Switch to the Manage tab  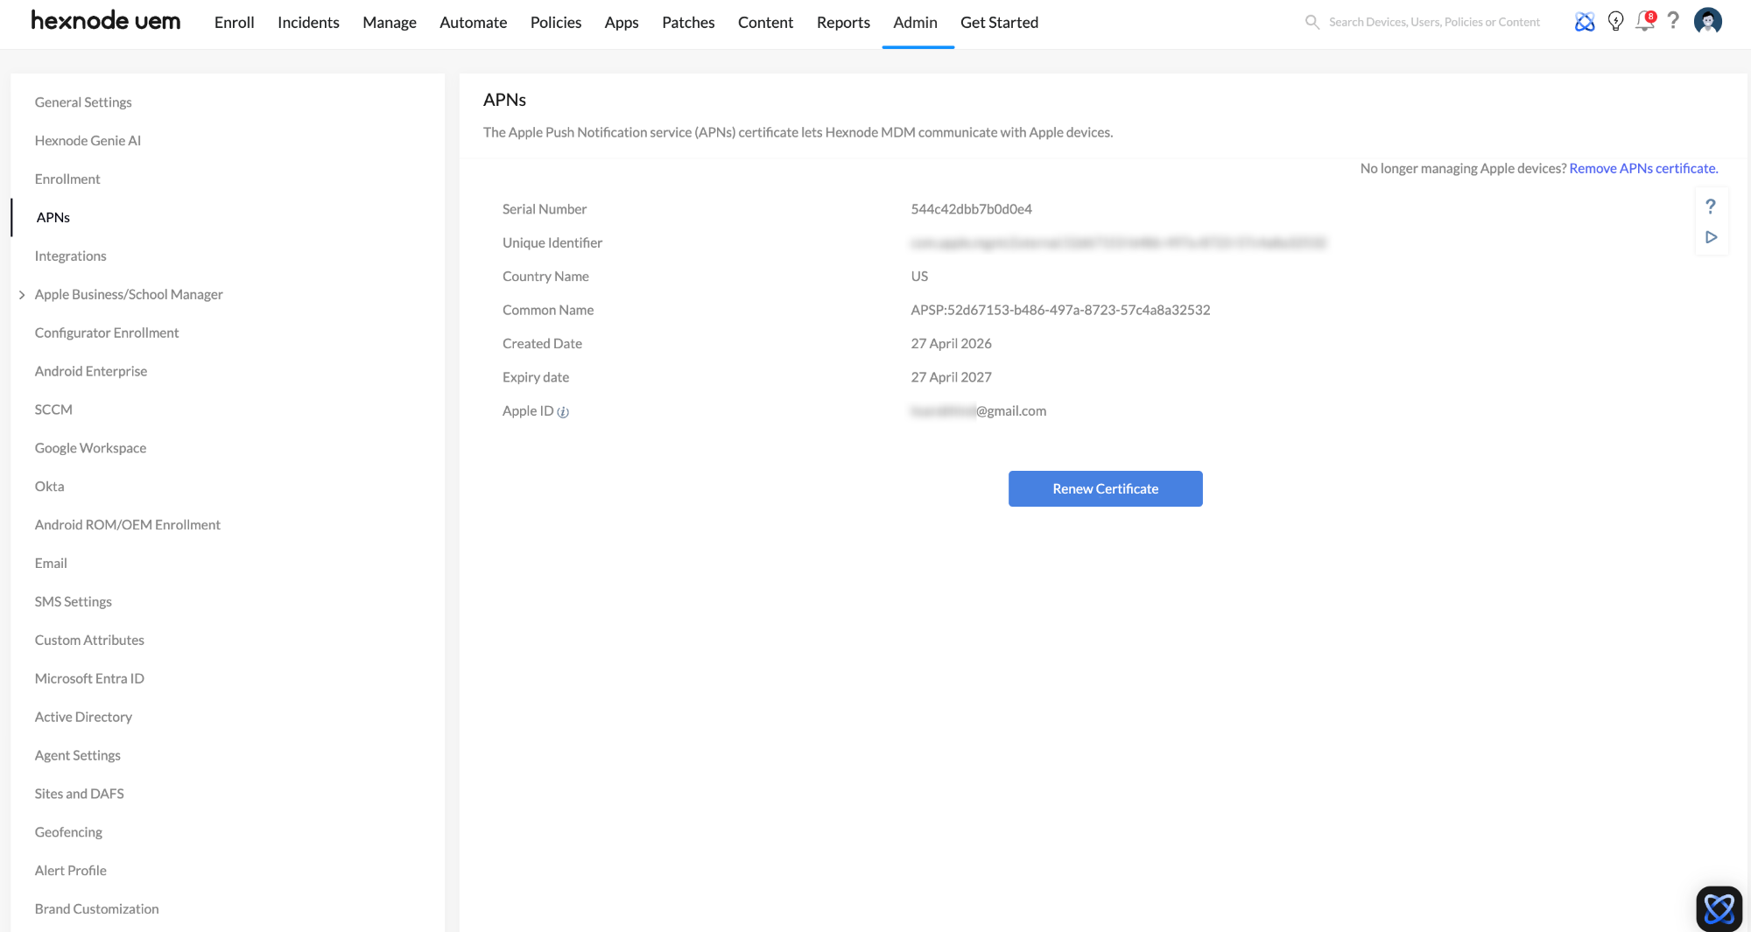click(x=390, y=23)
